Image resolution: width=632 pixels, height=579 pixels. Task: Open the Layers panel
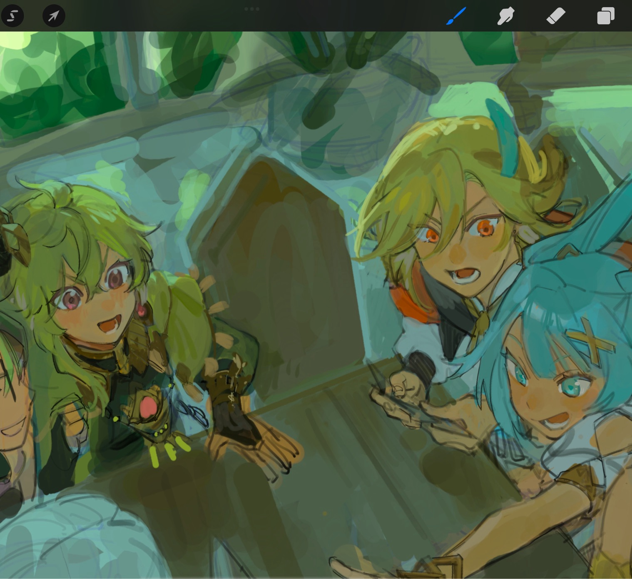tap(605, 16)
